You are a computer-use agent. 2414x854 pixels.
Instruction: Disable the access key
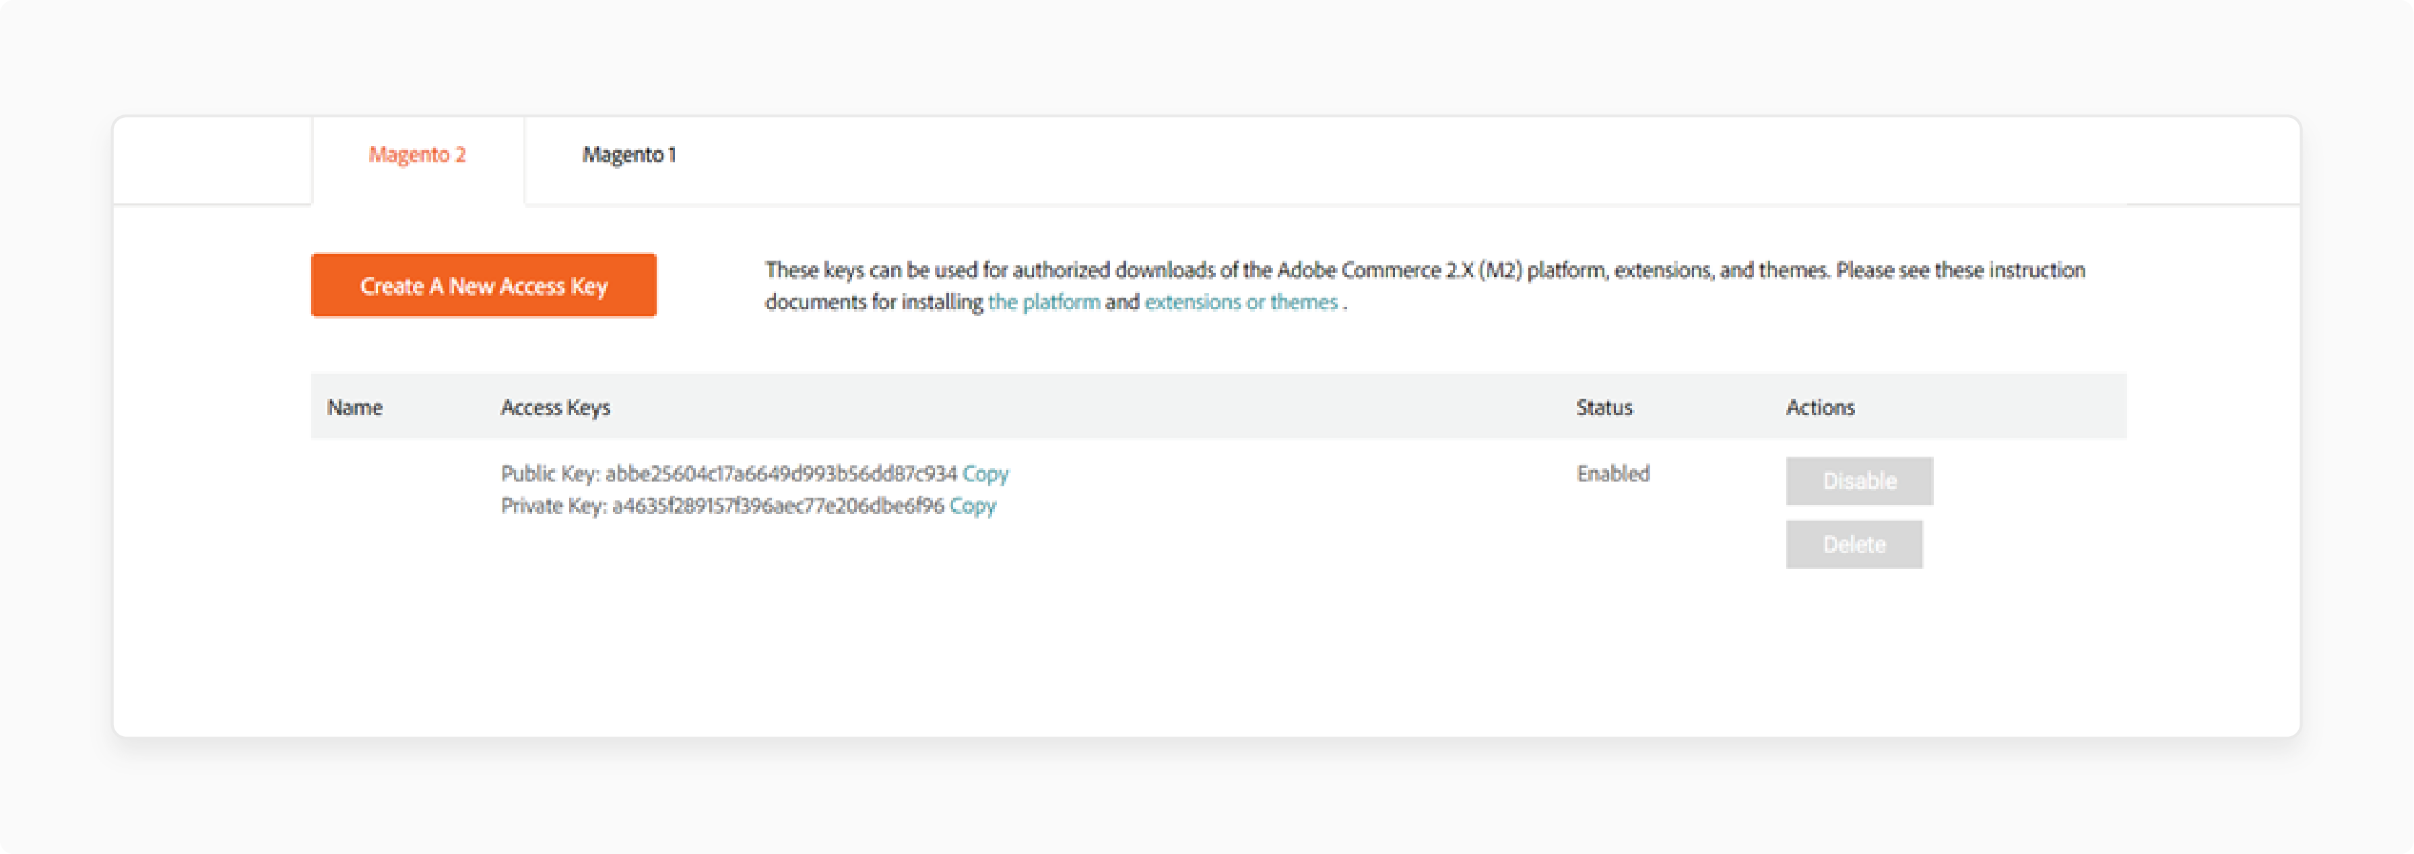point(1859,481)
